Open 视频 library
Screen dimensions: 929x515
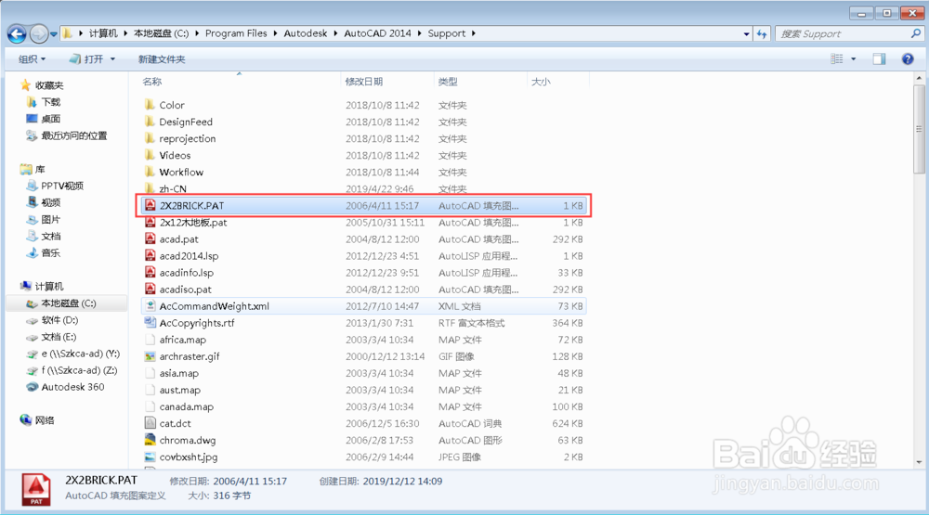[x=51, y=202]
